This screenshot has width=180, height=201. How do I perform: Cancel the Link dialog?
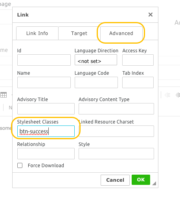tap(115, 180)
